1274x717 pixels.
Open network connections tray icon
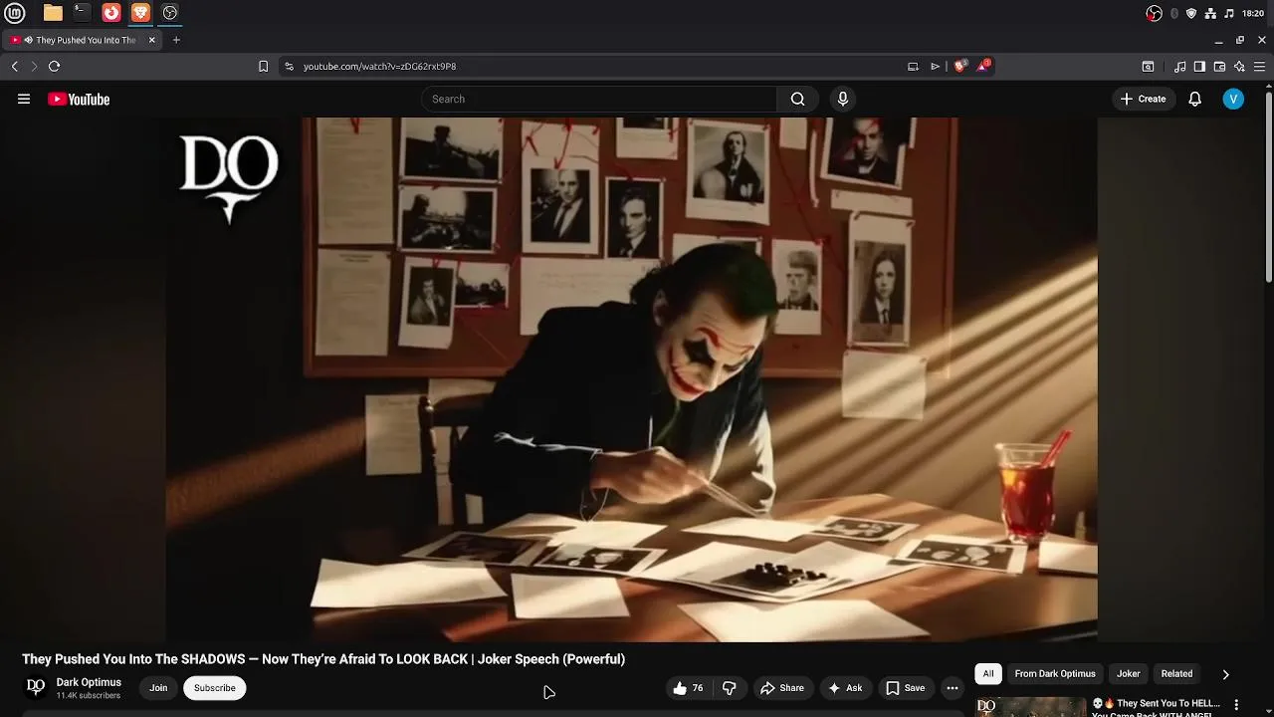pos(1210,13)
